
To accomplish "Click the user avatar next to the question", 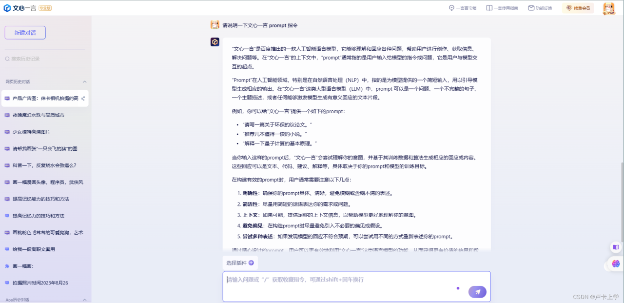I will [x=214, y=25].
